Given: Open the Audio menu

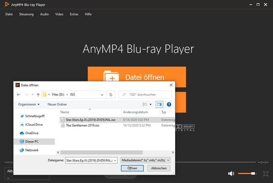Looking at the screenshot, I should tap(45, 14).
